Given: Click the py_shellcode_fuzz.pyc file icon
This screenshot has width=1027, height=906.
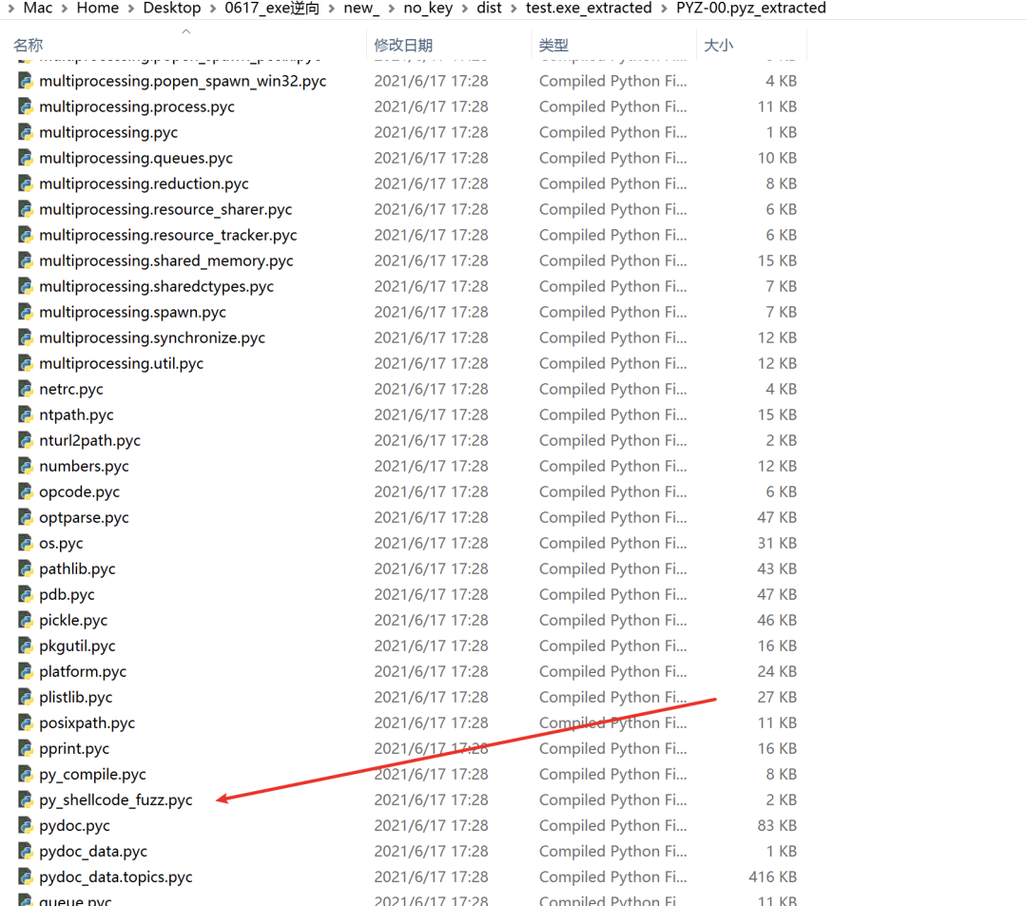Looking at the screenshot, I should point(26,800).
